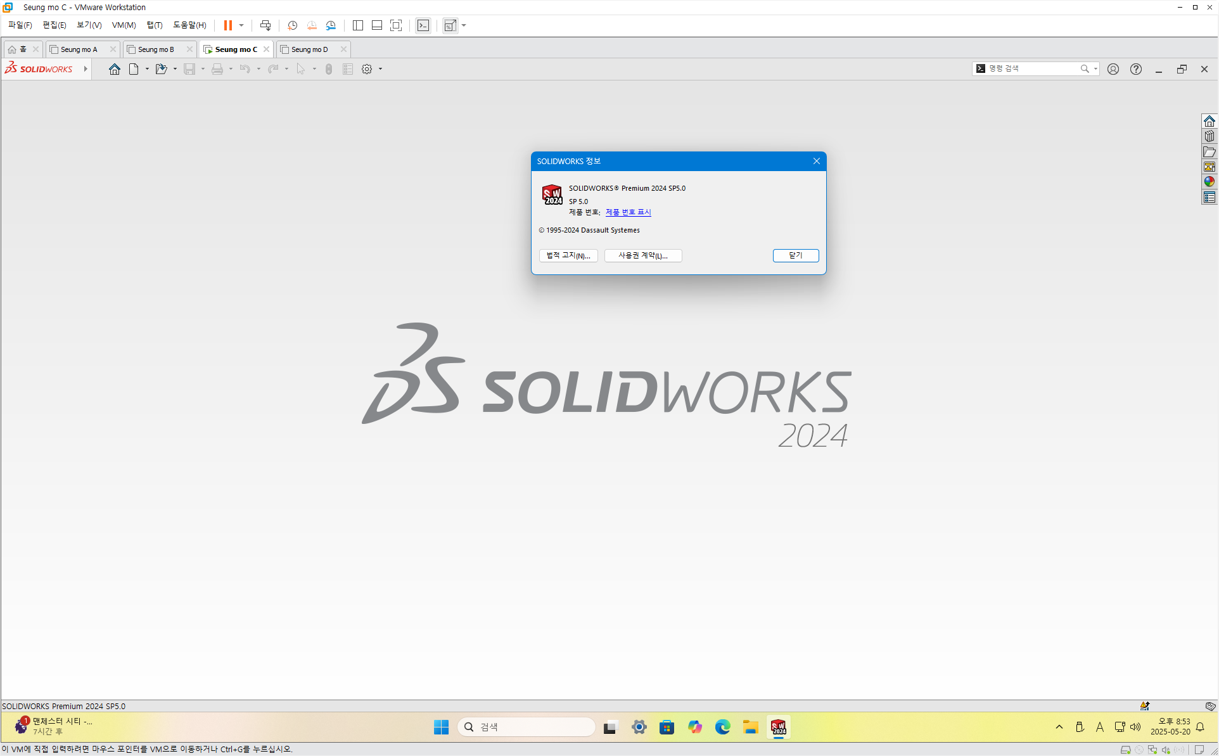The image size is (1219, 756).
Task: Expand the SOLIDWORKS menu arrow beside logo
Action: [x=86, y=69]
